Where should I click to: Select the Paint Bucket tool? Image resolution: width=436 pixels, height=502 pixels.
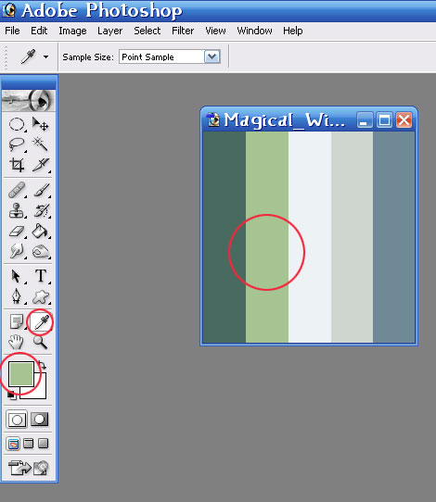(41, 232)
